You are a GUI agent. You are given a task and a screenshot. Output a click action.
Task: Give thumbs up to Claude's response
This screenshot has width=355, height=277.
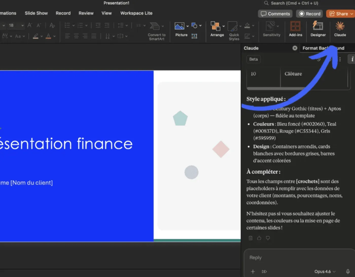(259, 238)
